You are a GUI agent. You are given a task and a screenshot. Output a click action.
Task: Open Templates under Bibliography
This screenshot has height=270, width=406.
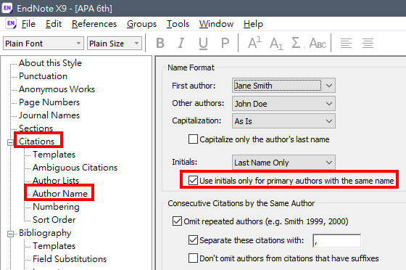[54, 246]
